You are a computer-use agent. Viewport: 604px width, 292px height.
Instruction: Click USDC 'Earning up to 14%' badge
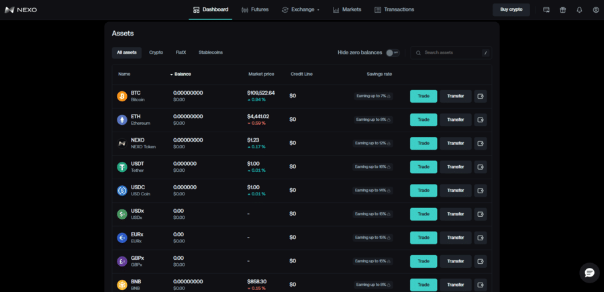tap(372, 190)
